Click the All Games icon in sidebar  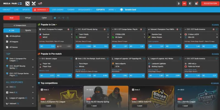7,47
